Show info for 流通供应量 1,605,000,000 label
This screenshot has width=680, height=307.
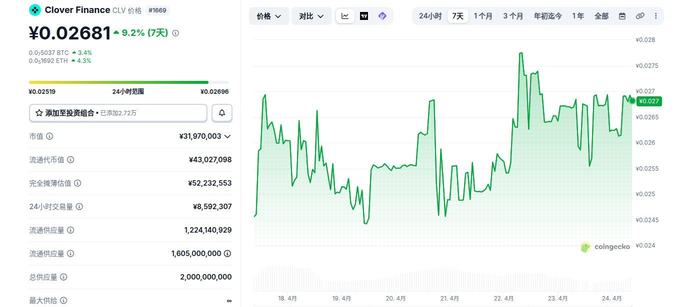pos(70,254)
